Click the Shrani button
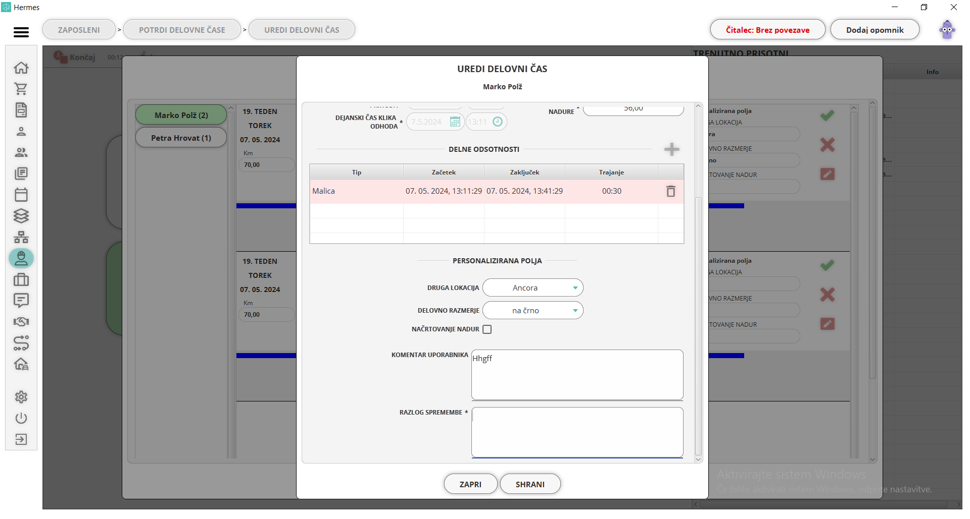 (x=530, y=484)
